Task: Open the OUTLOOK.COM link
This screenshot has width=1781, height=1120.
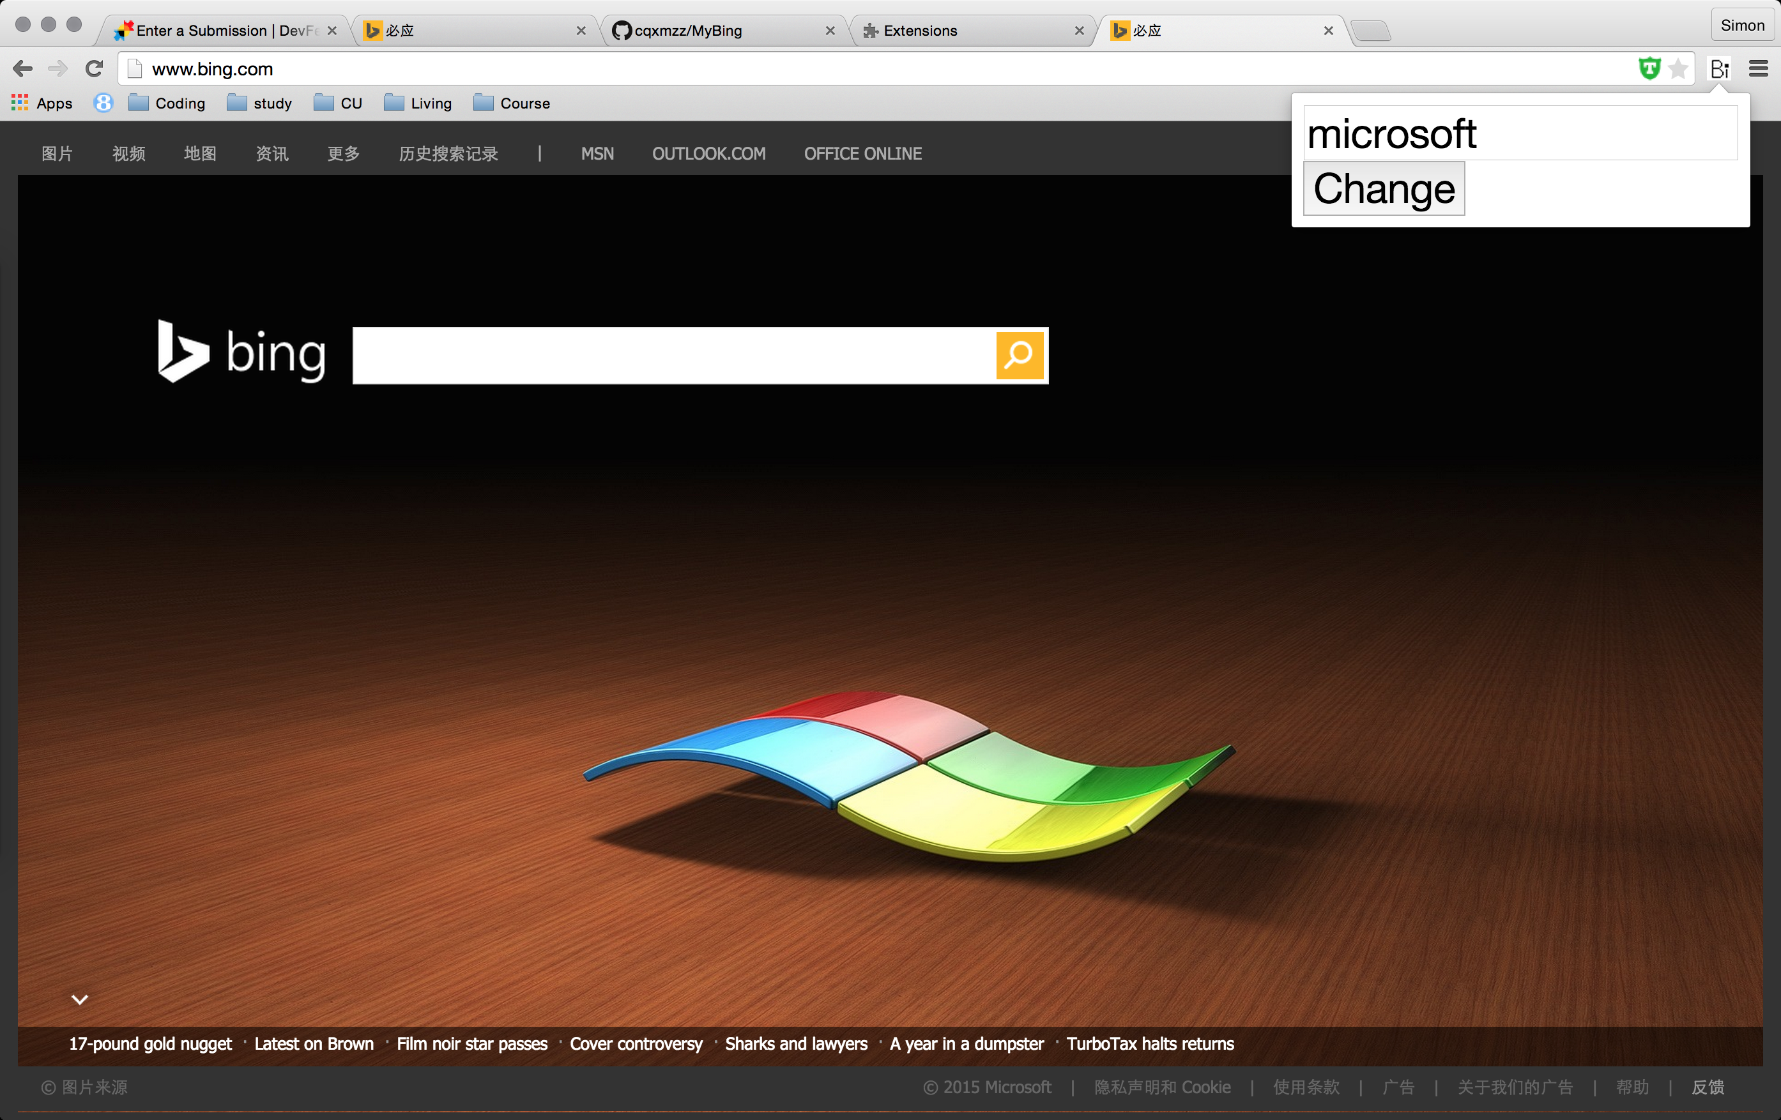Action: tap(708, 154)
